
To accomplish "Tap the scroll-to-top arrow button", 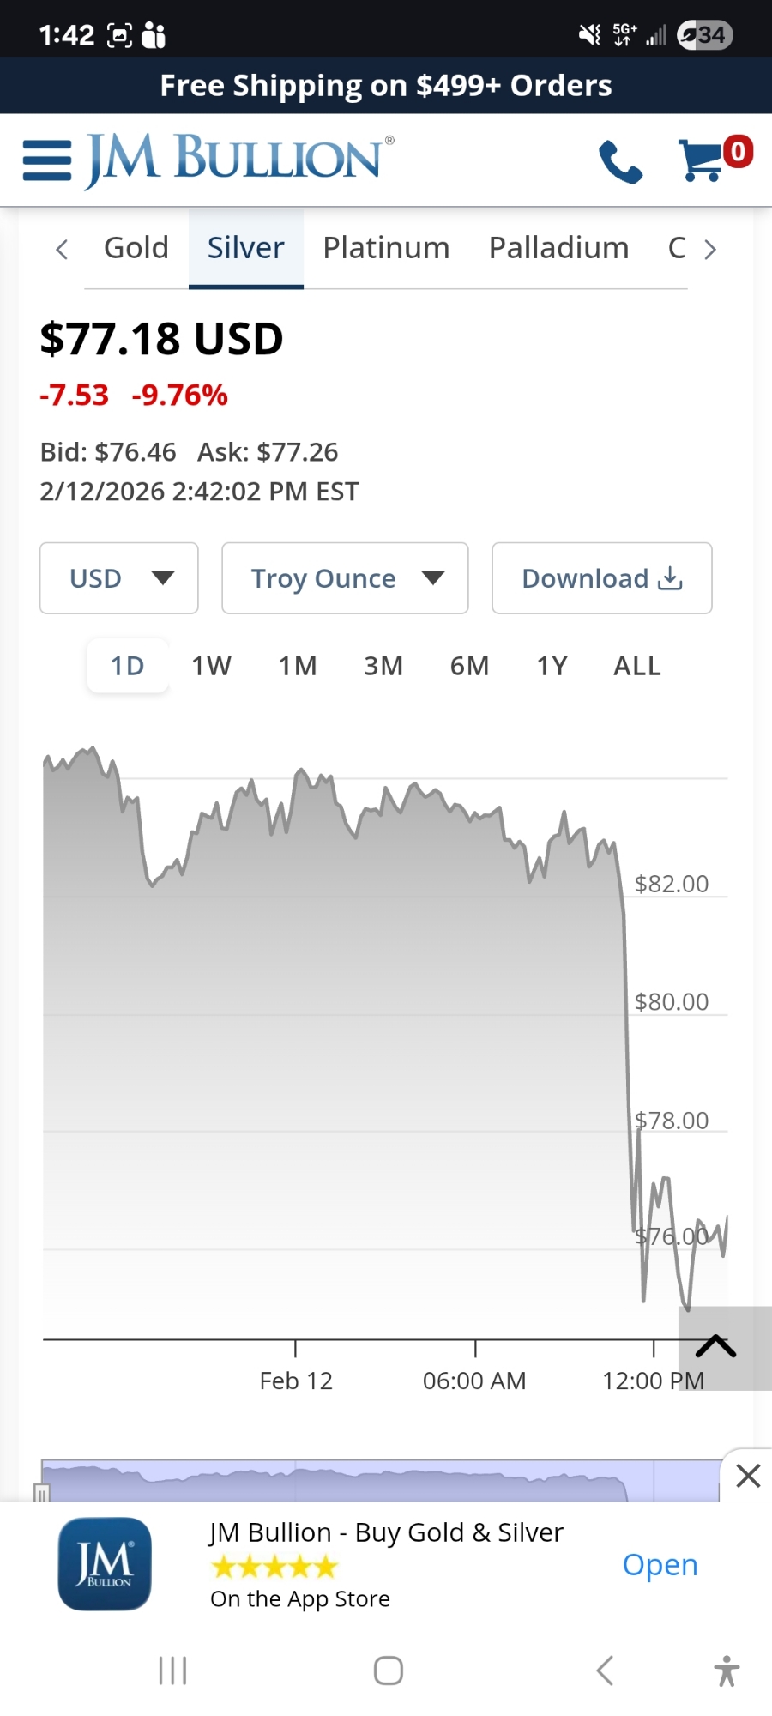I will (716, 1347).
